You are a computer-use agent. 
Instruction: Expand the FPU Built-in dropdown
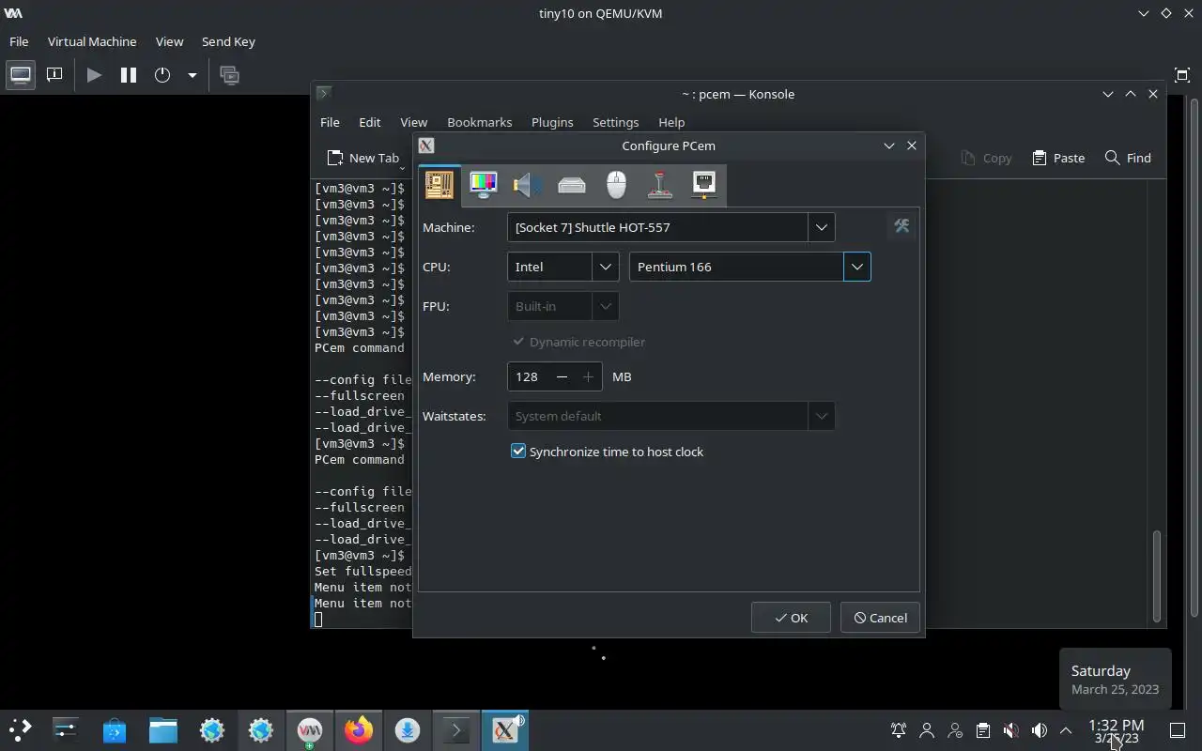(x=606, y=306)
